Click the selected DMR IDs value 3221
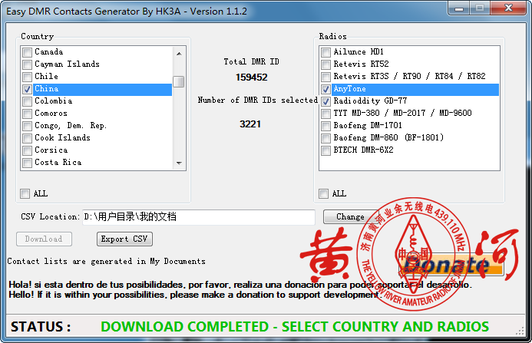 click(x=250, y=124)
